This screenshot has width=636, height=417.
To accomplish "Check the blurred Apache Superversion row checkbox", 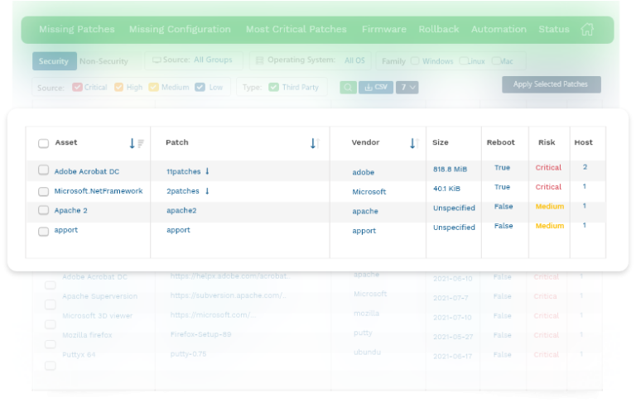I will click(51, 304).
